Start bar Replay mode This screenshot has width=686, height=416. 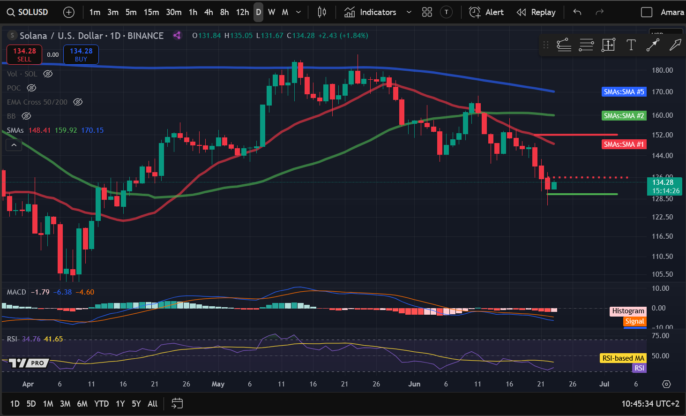click(x=536, y=12)
